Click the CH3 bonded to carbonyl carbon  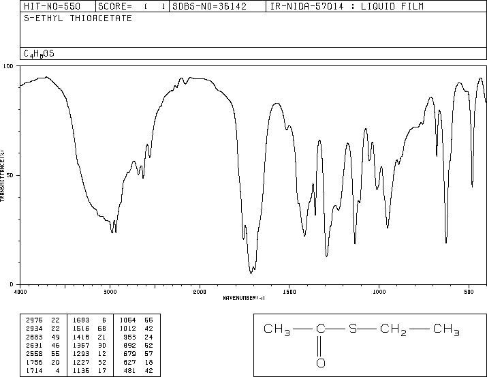point(277,329)
